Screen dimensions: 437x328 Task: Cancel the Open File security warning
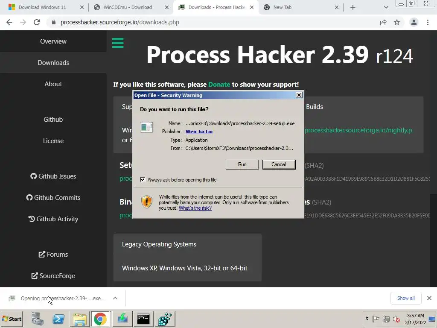279,164
